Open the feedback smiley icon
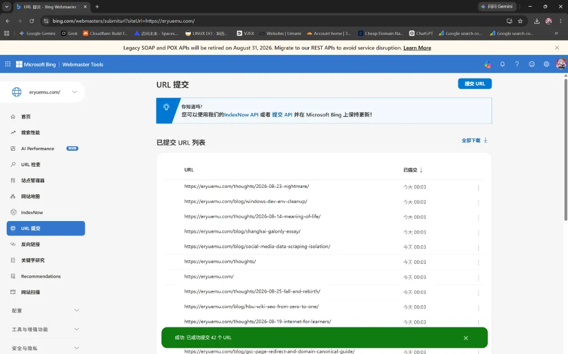Viewport: 568px width, 354px height. (x=532, y=64)
